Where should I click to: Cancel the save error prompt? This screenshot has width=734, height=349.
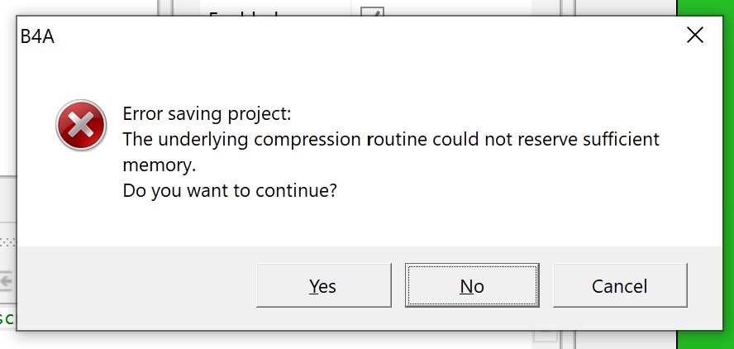coord(619,285)
